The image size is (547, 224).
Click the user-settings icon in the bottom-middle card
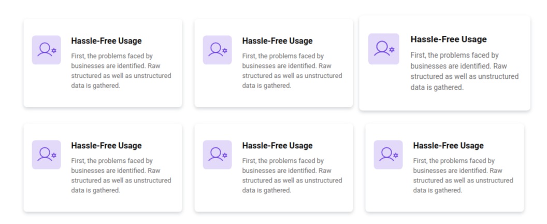(x=218, y=155)
